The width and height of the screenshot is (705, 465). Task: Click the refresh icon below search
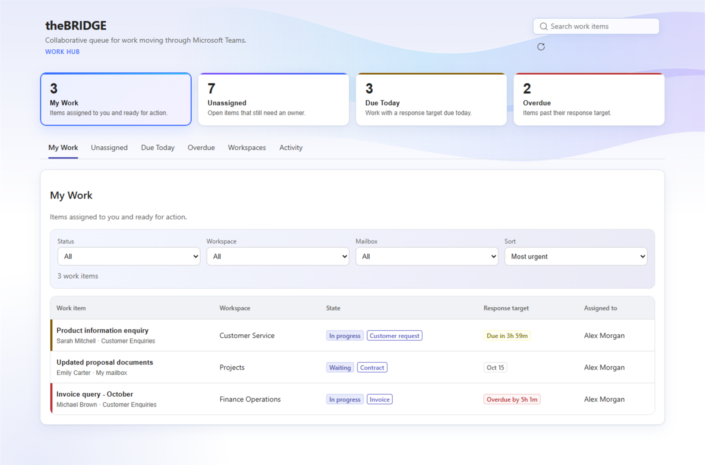pos(541,47)
